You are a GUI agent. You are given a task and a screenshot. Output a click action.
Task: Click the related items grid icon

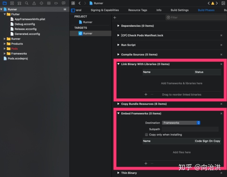coord(73,3)
